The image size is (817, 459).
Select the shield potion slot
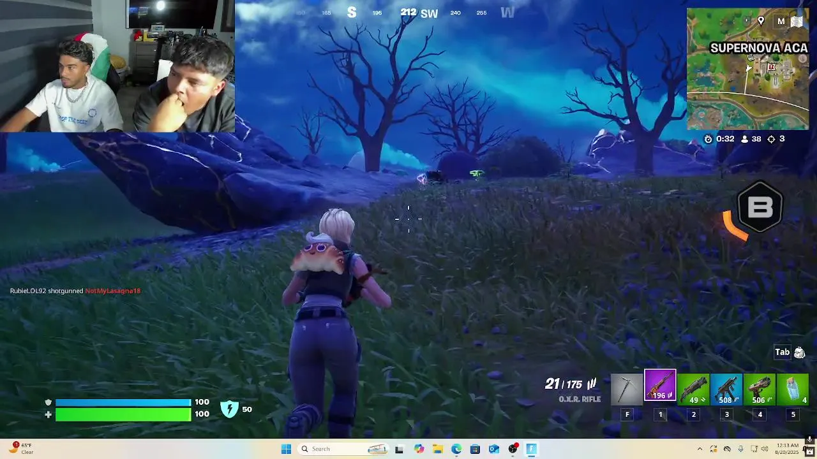pyautogui.click(x=793, y=390)
